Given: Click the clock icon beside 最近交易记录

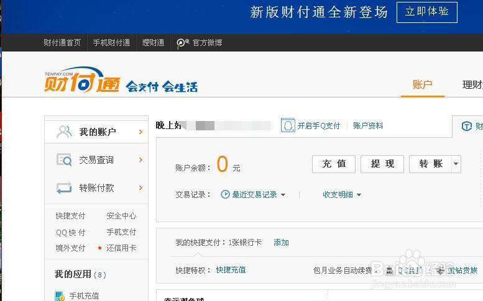Looking at the screenshot, I should 225,194.
